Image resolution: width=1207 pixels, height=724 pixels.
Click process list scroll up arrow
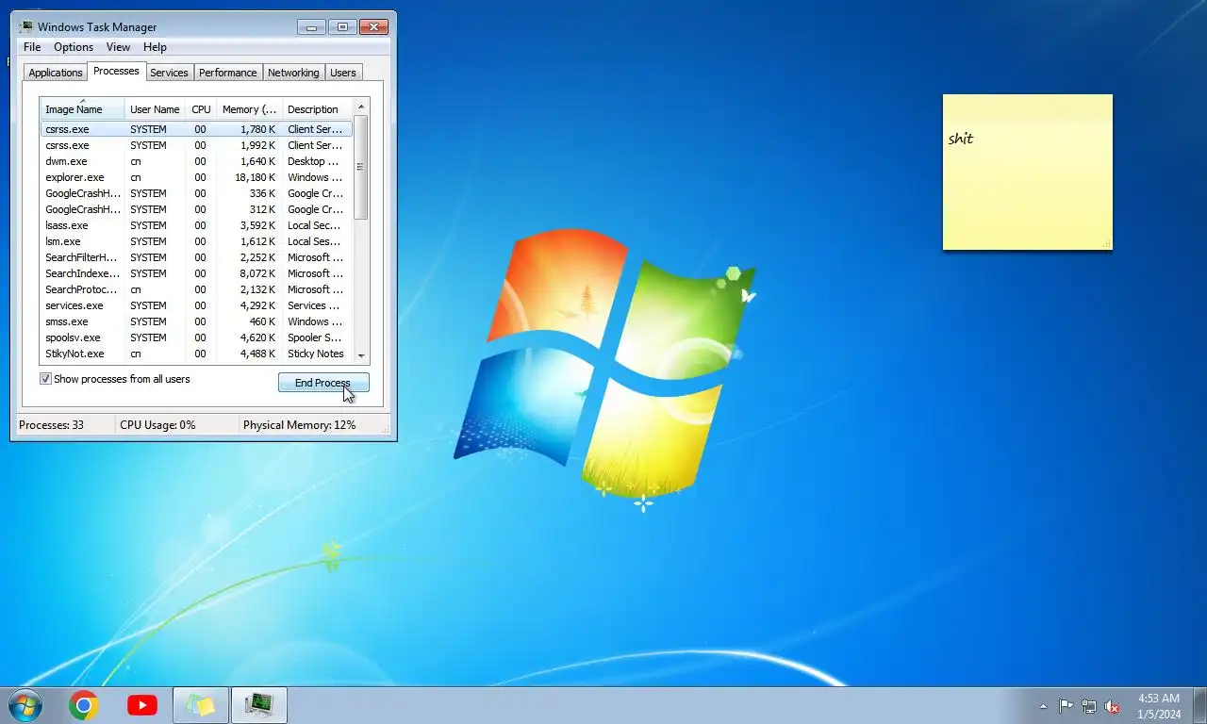361,107
